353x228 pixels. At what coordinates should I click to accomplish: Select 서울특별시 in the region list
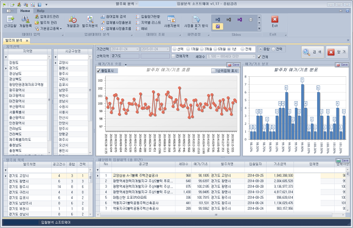(x=26, y=112)
